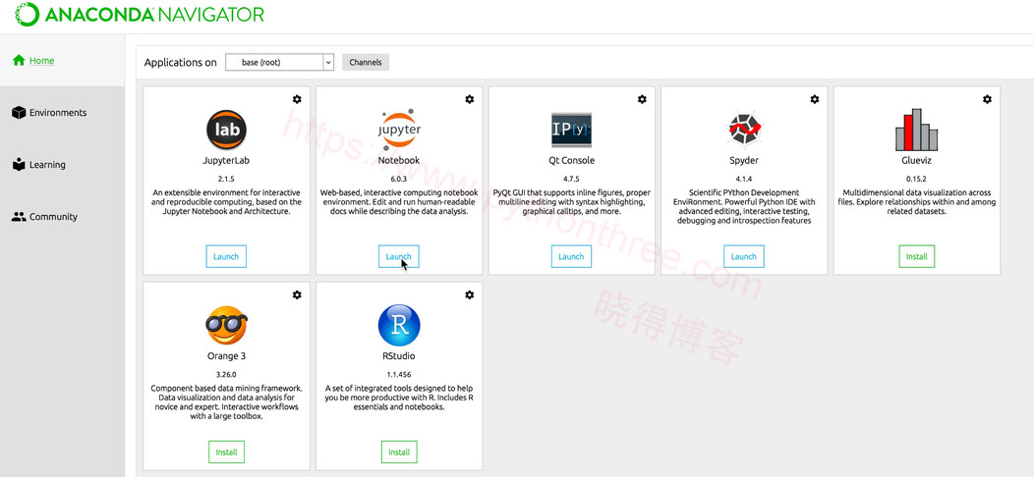Click the Orange 3 title text
Viewport: 1034px width, 477px height.
pos(226,355)
